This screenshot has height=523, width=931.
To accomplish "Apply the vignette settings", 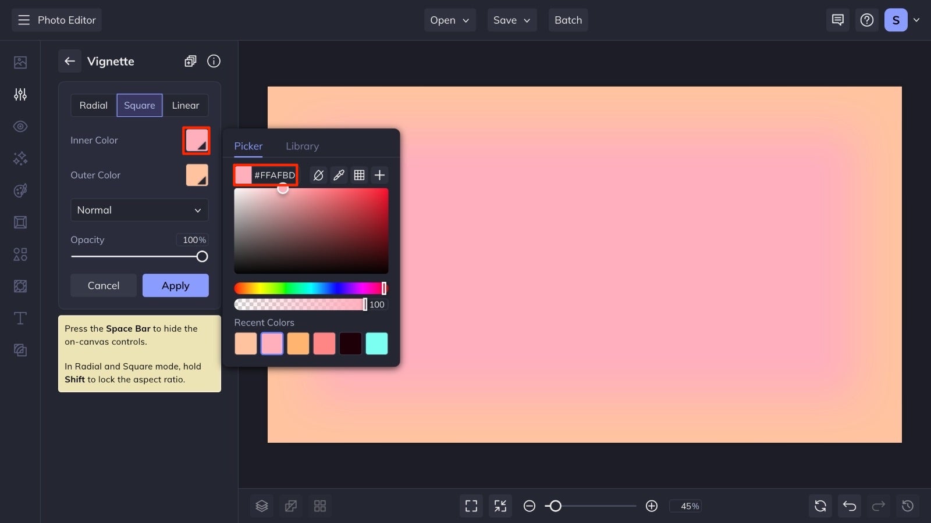I will [175, 285].
